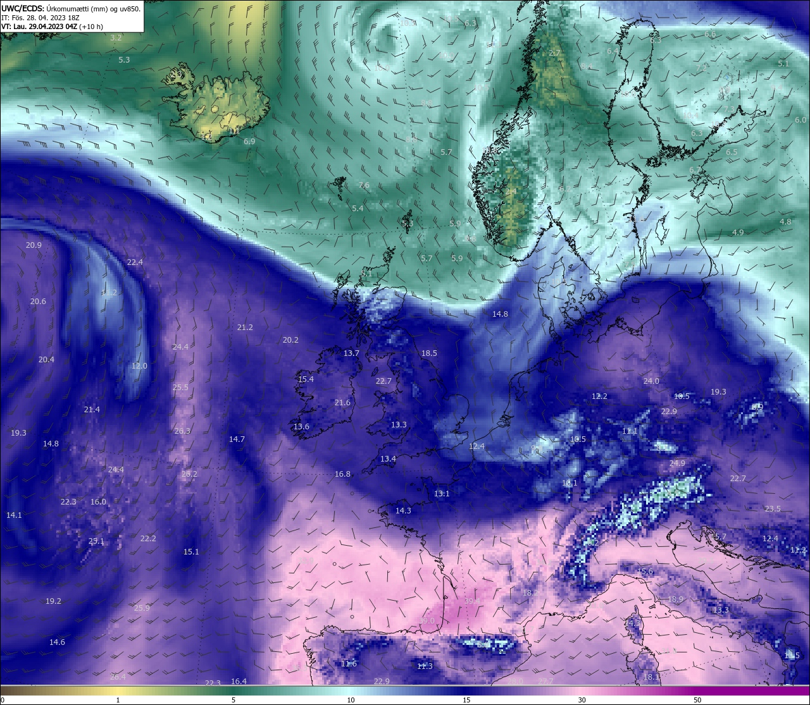Image resolution: width=810 pixels, height=705 pixels.
Task: Click the '18.5' map value
Action: coord(429,353)
